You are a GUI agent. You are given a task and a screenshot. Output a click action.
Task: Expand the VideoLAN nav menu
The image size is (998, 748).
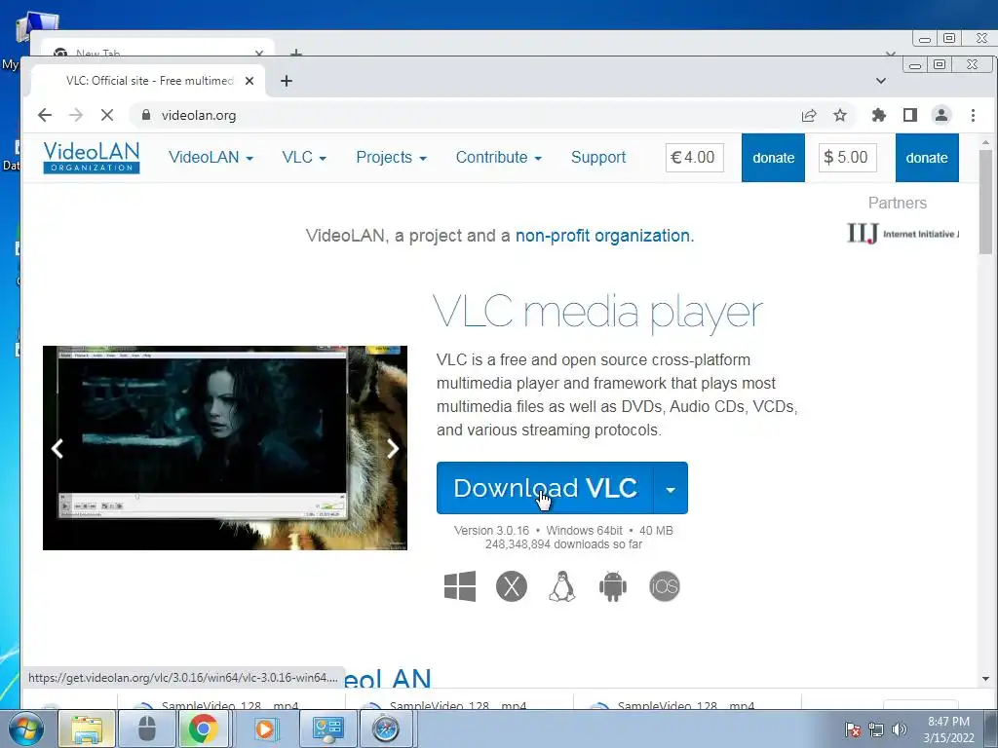[211, 157]
